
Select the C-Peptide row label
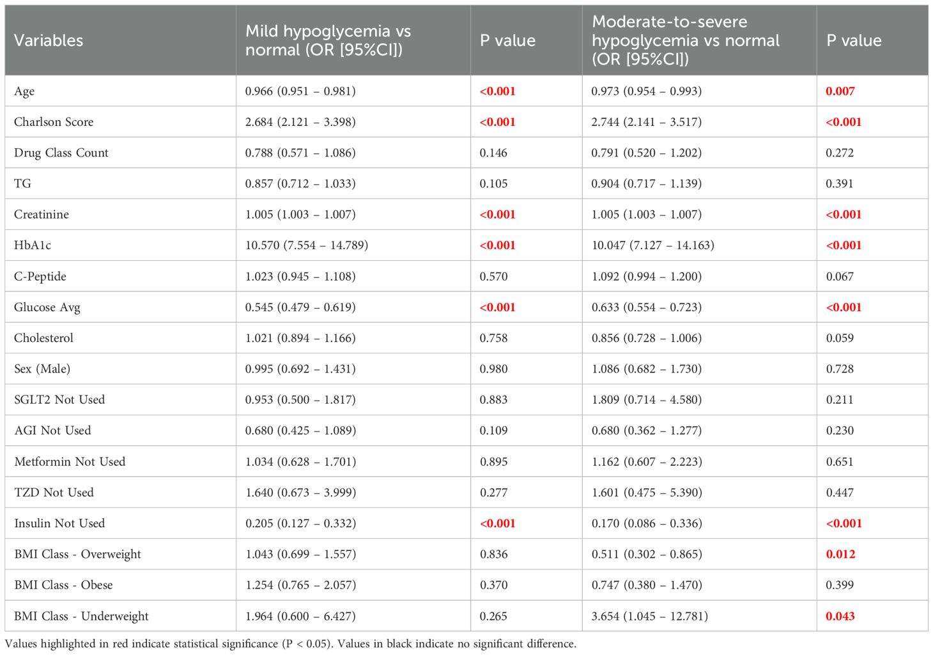(x=40, y=276)
